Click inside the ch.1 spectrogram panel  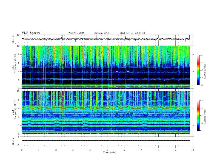click(105, 67)
